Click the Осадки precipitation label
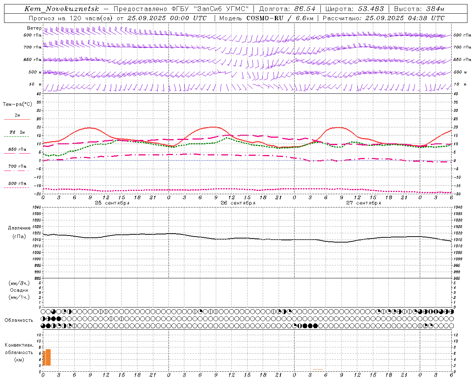This screenshot has width=473, height=378. [x=19, y=290]
